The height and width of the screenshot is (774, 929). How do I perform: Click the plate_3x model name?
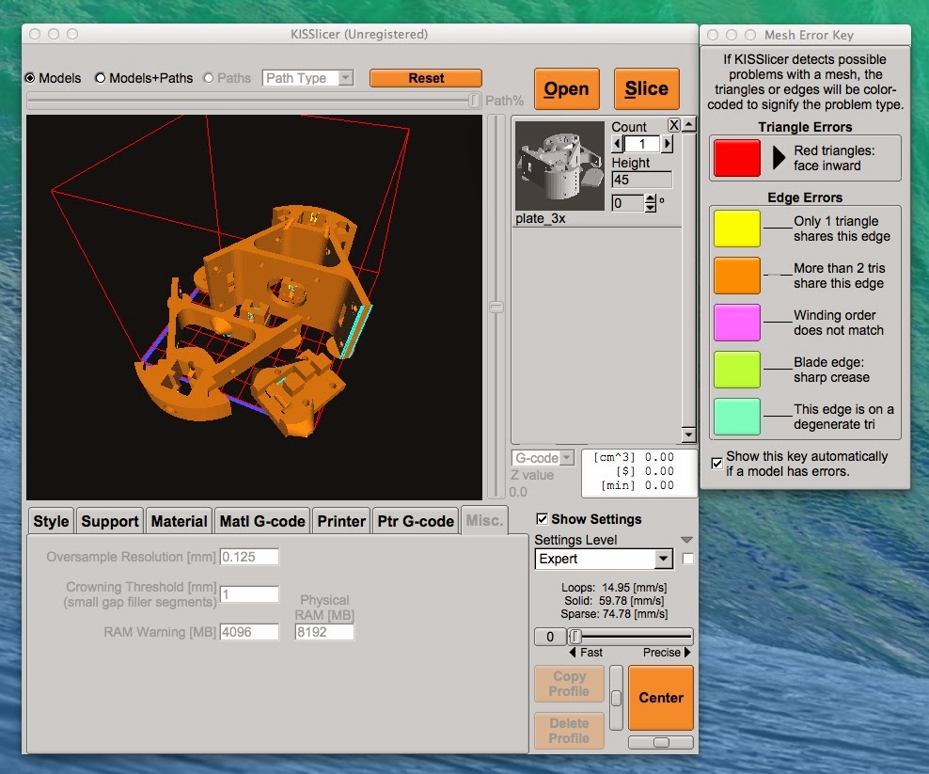541,219
